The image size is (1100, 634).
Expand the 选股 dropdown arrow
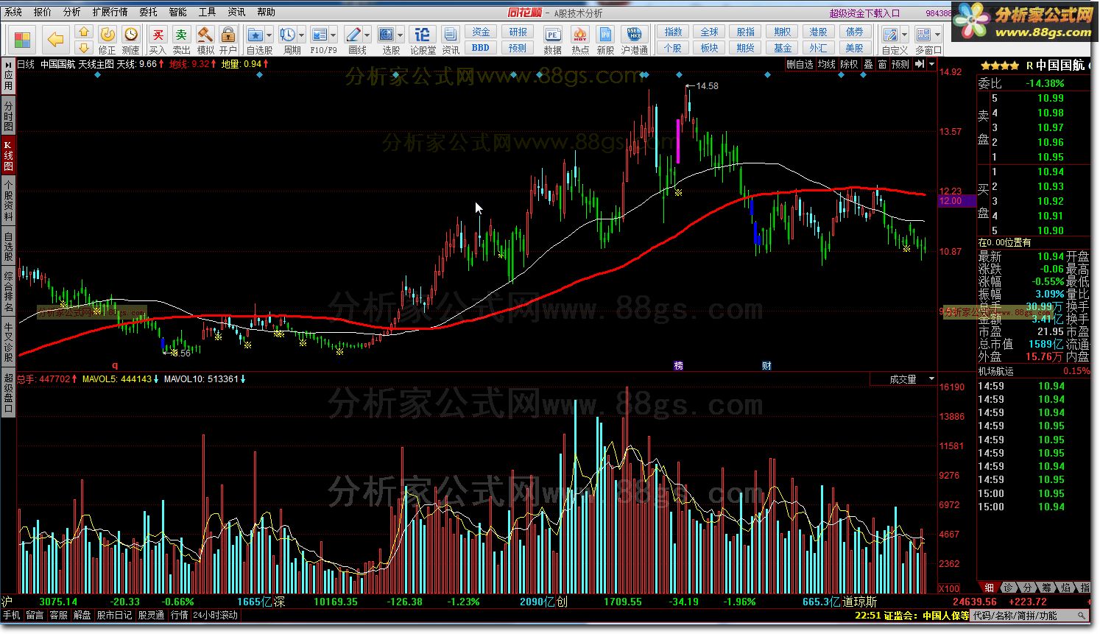click(x=401, y=35)
